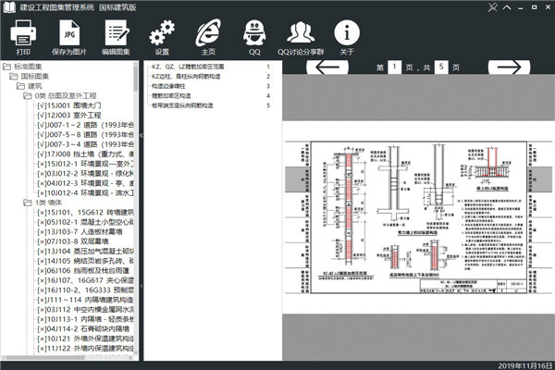This screenshot has width=555, height=370.
Task: Click the current page number field
Action: (x=394, y=67)
